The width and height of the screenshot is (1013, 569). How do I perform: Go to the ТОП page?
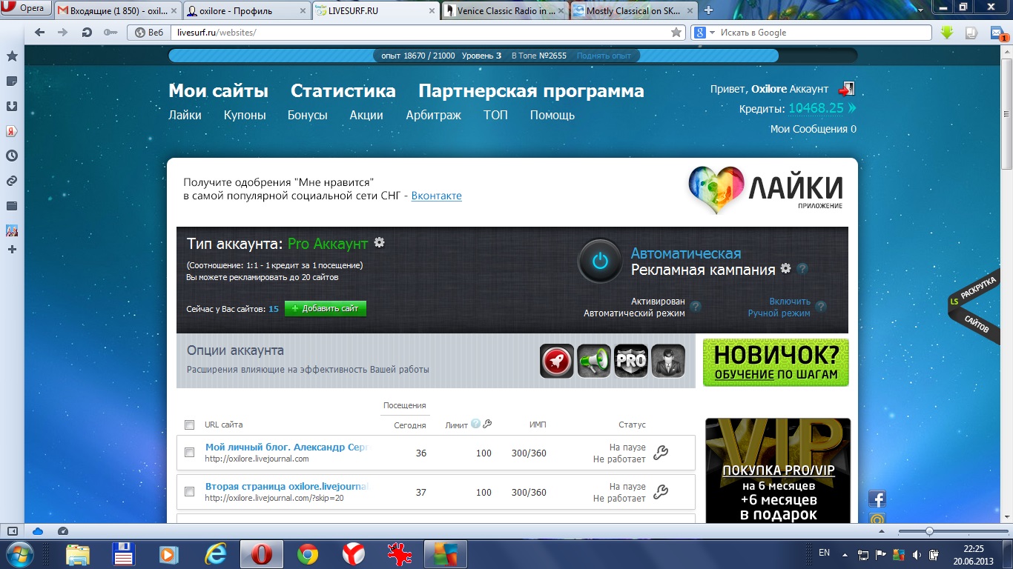495,115
